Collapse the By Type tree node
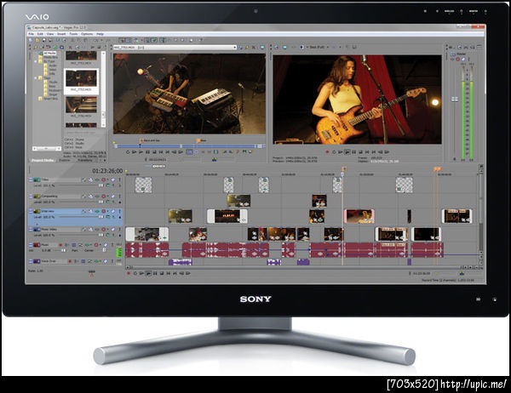 coord(36,61)
